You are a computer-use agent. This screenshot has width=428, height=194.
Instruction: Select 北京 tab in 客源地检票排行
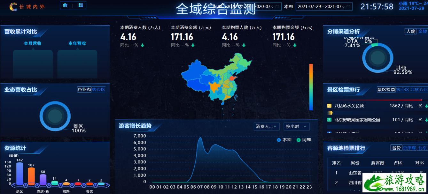[x=423, y=148]
